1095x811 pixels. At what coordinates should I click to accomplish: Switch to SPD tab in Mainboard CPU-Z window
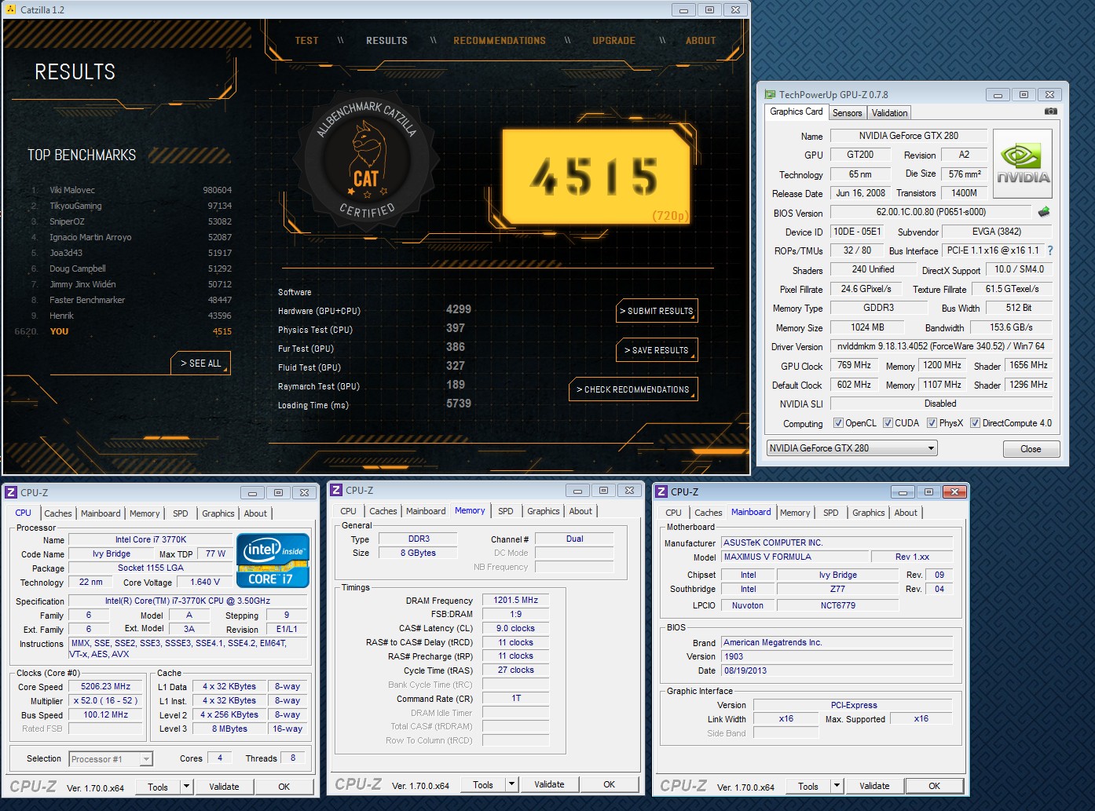(831, 513)
